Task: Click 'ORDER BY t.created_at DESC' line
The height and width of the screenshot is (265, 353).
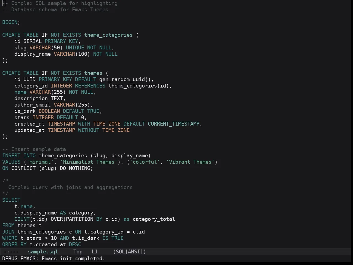Action: [x=42, y=245]
